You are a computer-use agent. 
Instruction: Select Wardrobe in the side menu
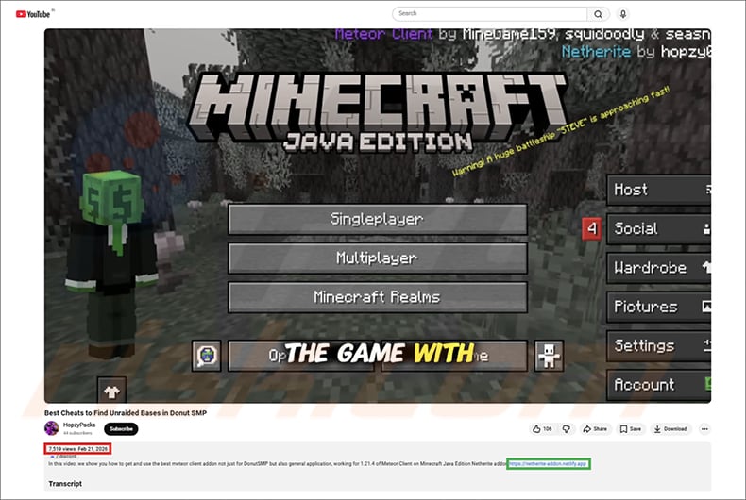659,268
